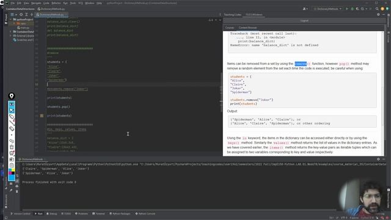This screenshot has height=220, width=391.
Task: Click the undo arrow in annotation toolbar
Action: [12, 141]
